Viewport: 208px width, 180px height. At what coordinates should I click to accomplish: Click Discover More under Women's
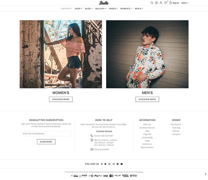tap(61, 99)
